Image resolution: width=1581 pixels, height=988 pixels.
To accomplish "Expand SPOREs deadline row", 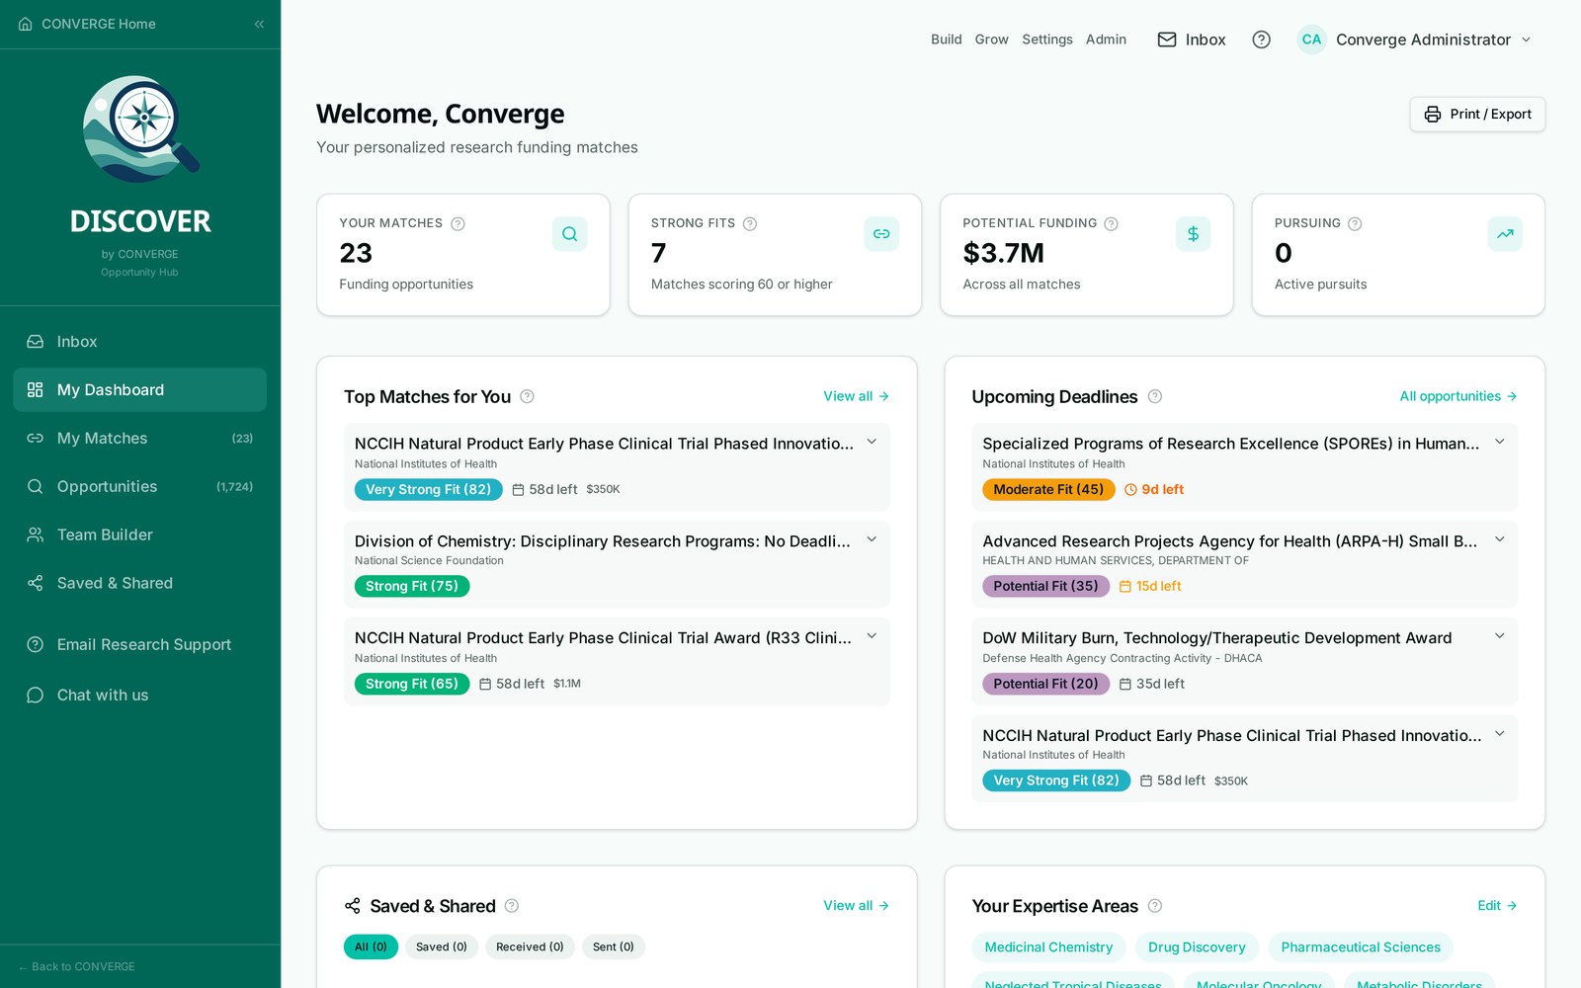I will [1499, 443].
